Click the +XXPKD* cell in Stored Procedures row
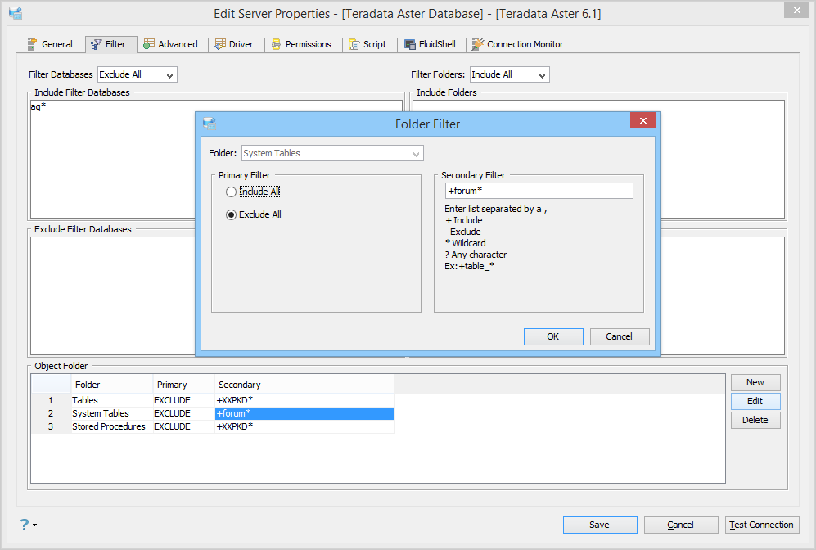Screen dimensions: 816x550 (304, 426)
